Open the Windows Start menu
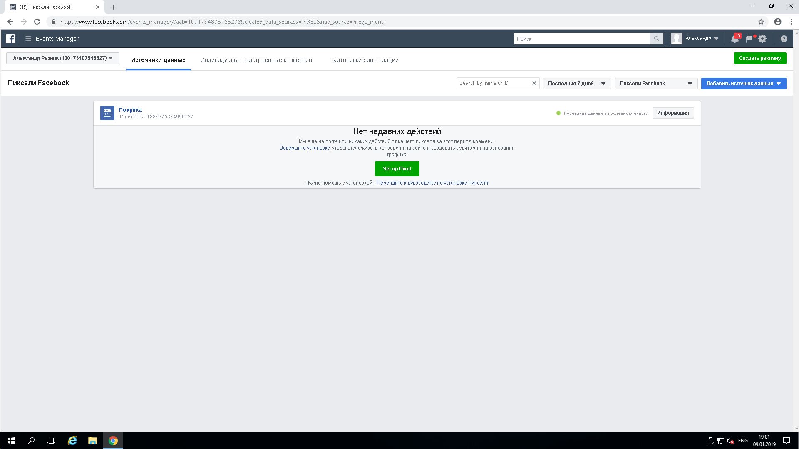 [11, 441]
